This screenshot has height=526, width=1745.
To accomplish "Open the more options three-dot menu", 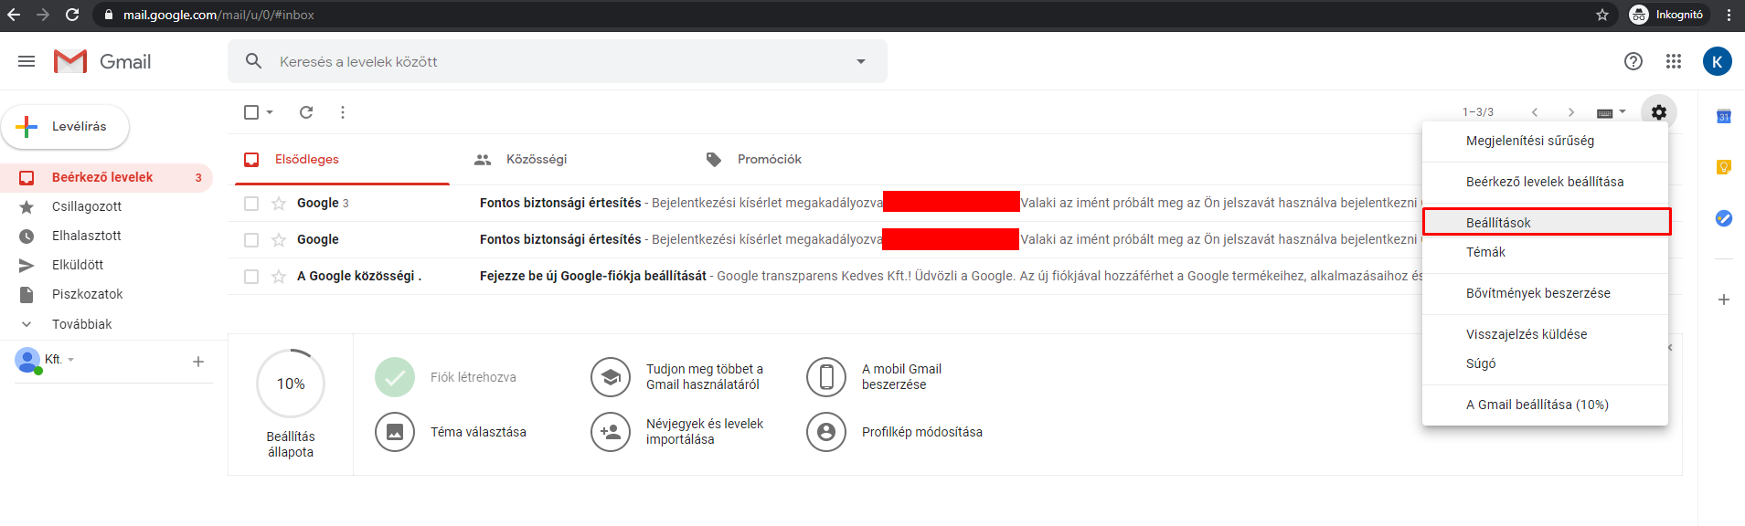I will tap(343, 112).
